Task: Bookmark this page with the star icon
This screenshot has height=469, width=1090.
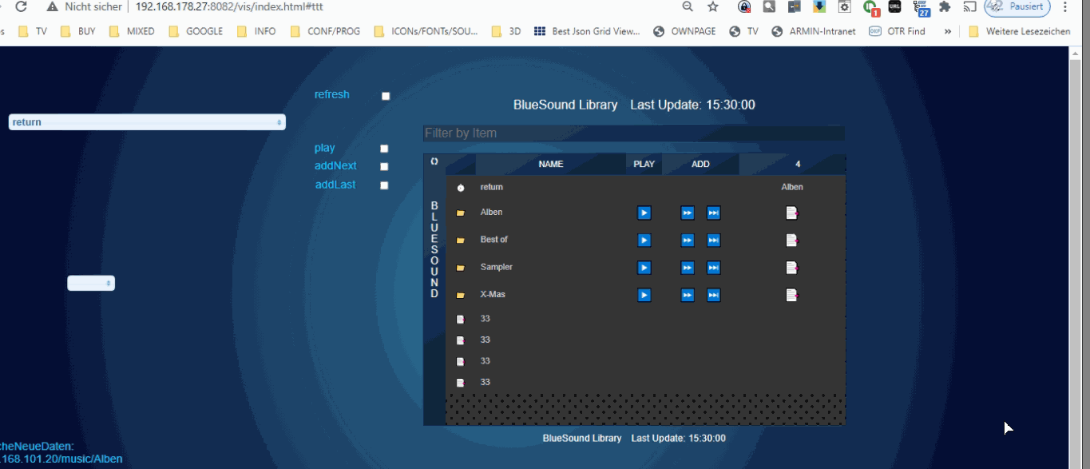Action: click(x=713, y=6)
